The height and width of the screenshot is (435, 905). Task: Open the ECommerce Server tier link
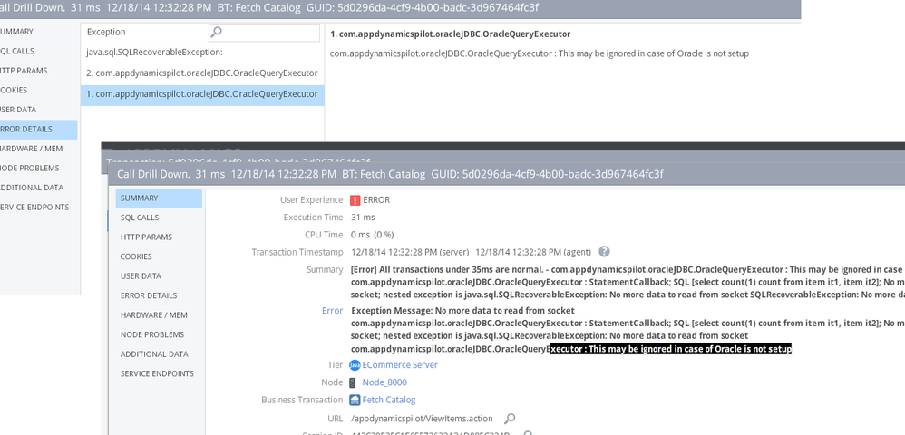399,365
